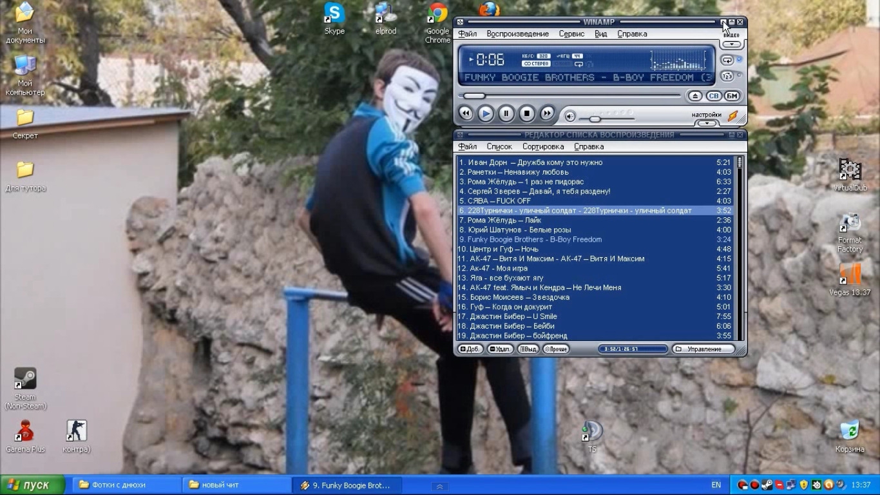Select track 'Джастин Бибер – U Smile'

597,316
